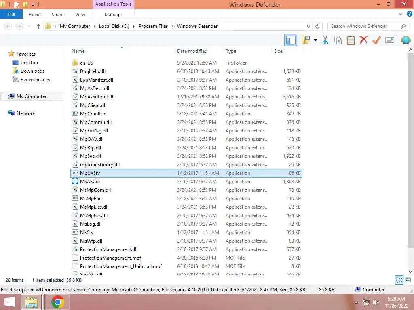The width and height of the screenshot is (414, 310).
Task: Click the Quick Access properties icon
Action: click(x=16, y=4)
